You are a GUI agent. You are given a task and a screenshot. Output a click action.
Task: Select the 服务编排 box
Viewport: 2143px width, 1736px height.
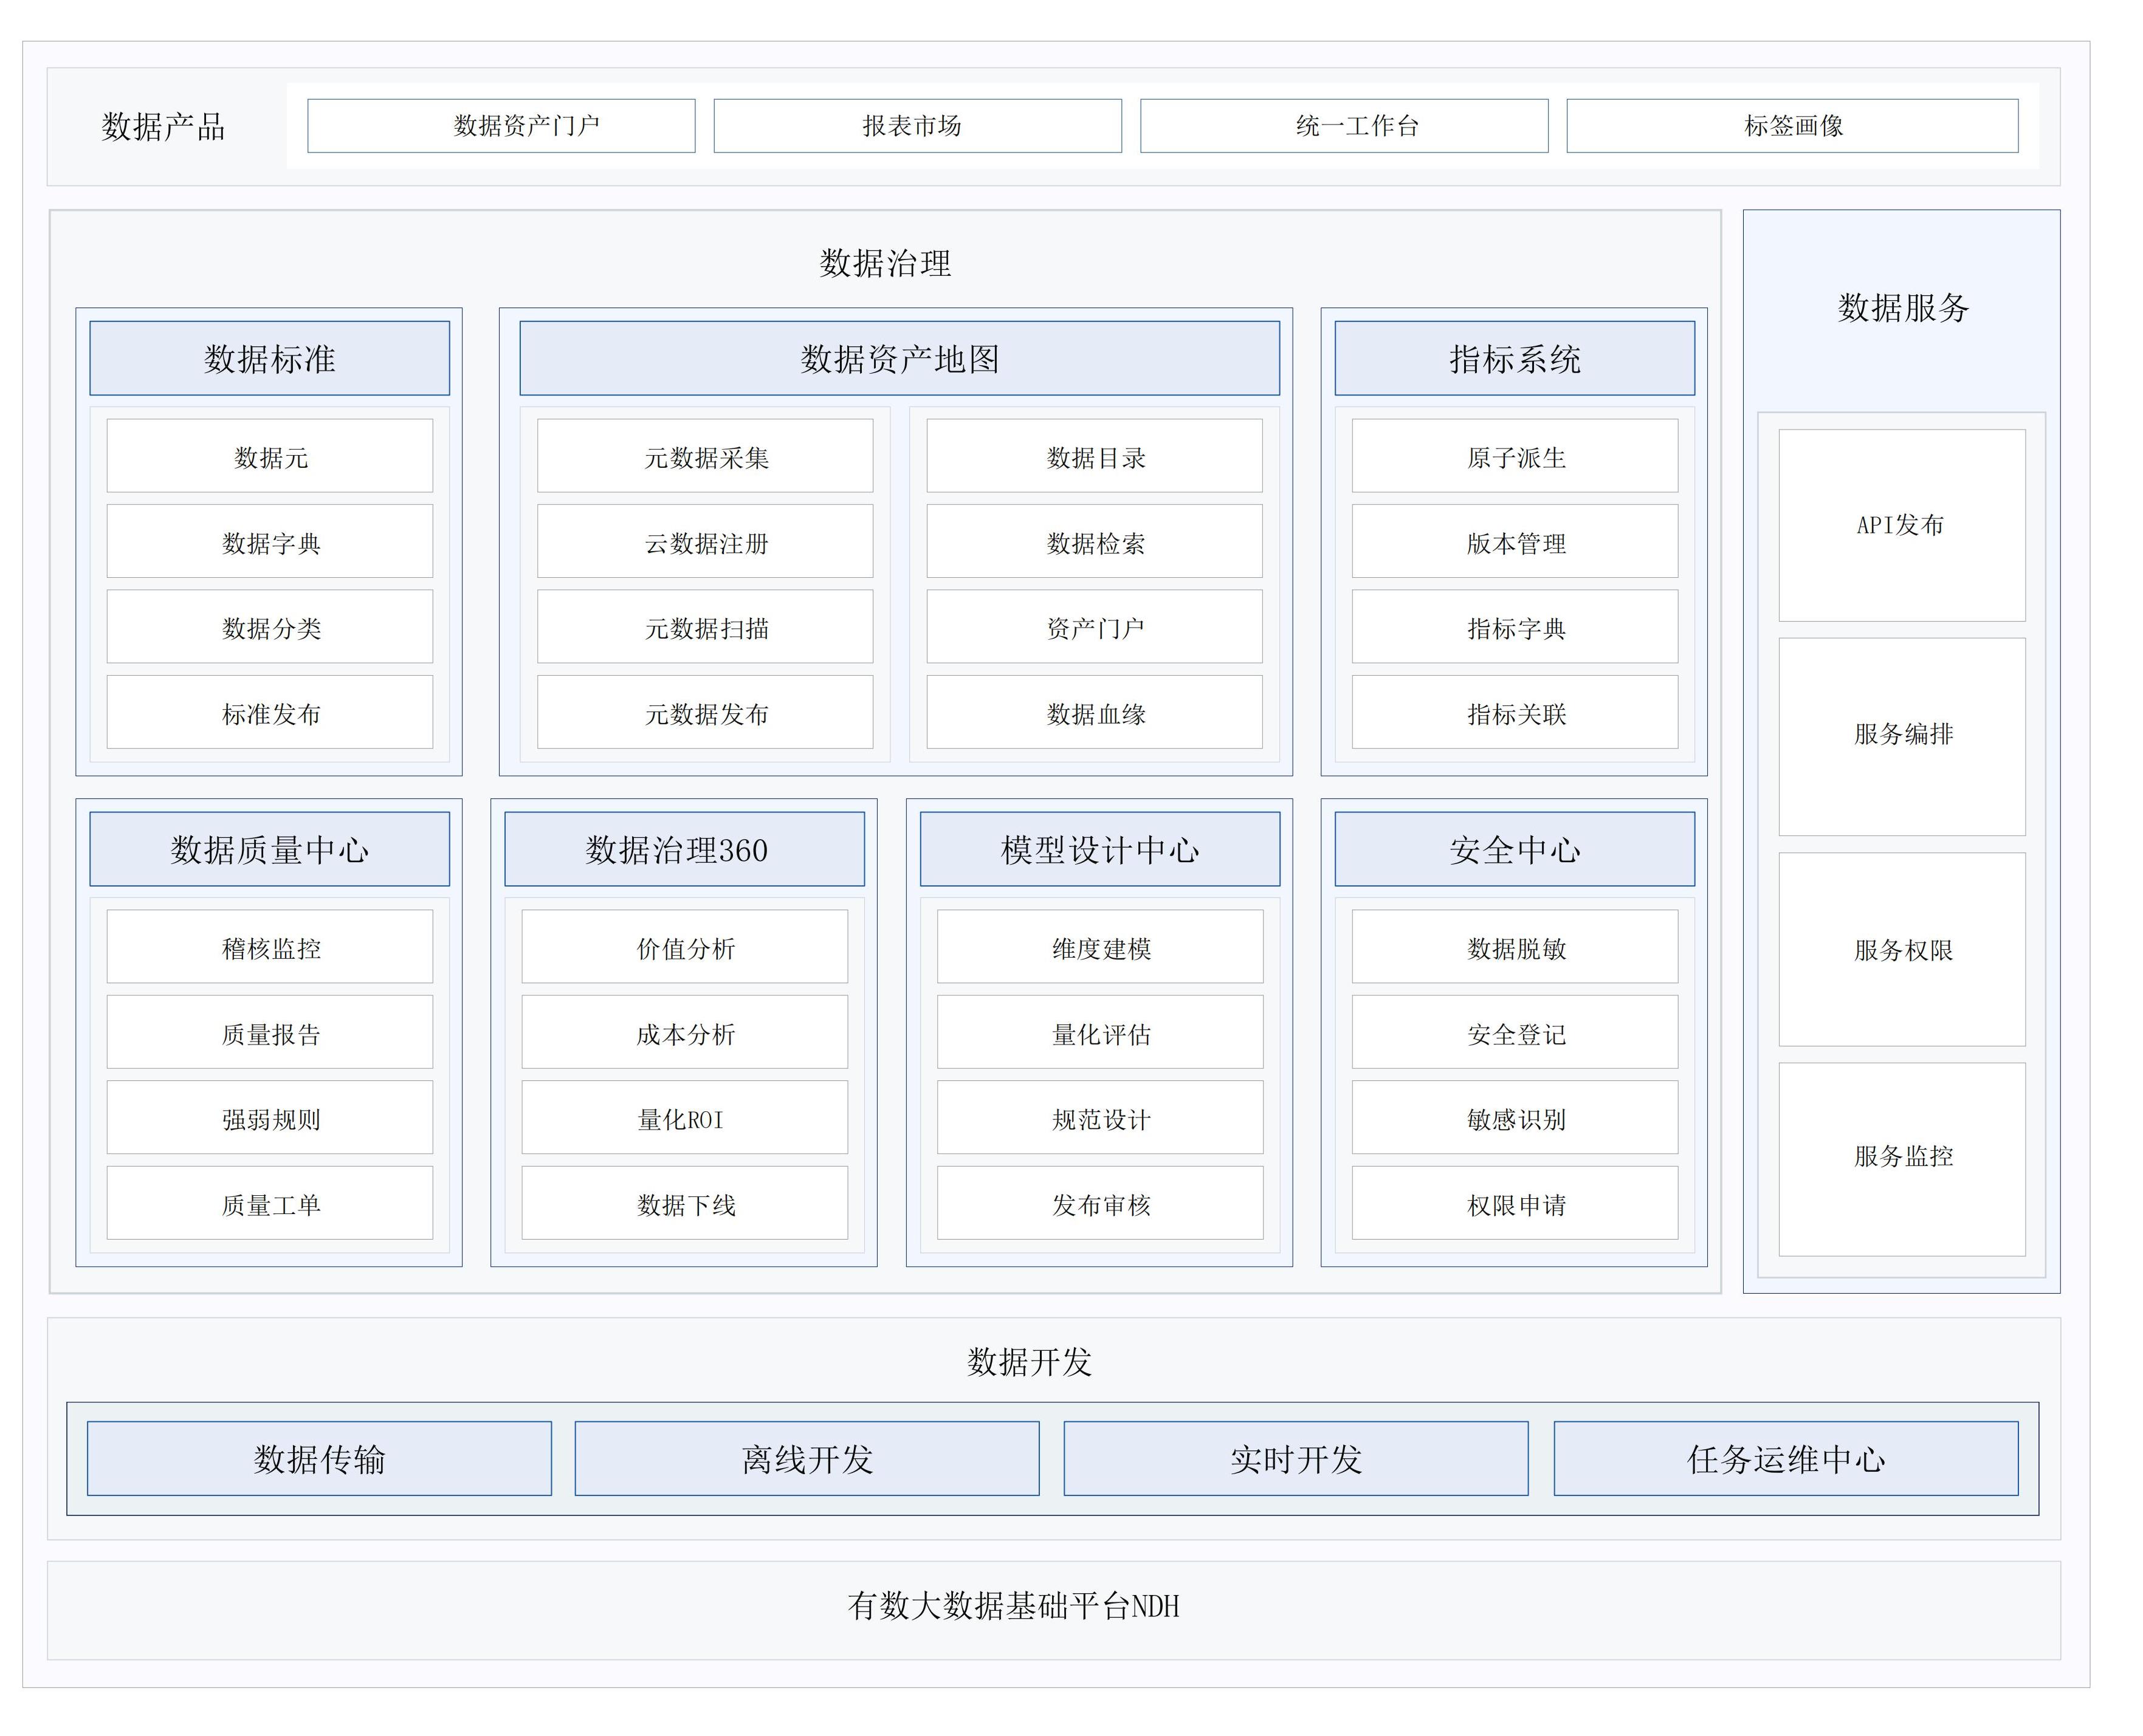(1902, 737)
